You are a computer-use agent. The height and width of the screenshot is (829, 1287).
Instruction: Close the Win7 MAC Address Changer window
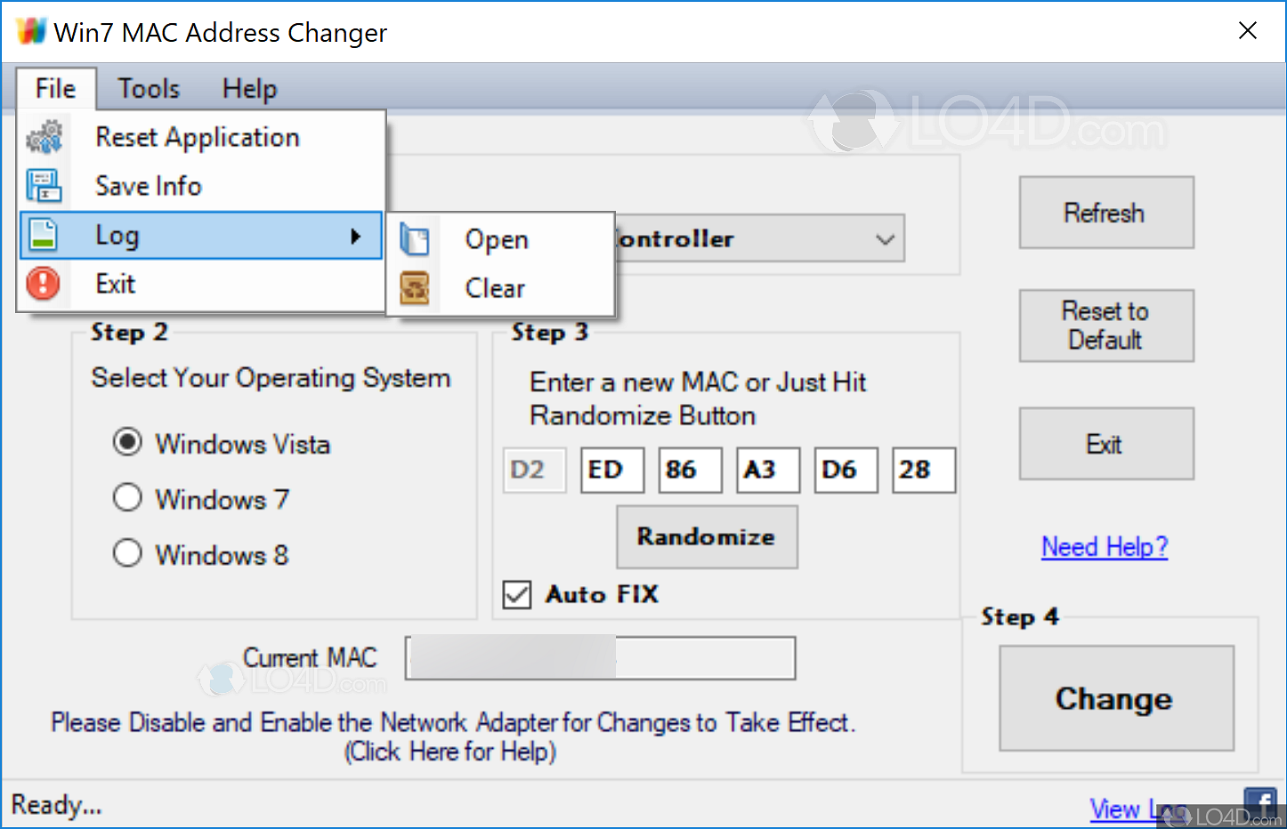(1248, 30)
